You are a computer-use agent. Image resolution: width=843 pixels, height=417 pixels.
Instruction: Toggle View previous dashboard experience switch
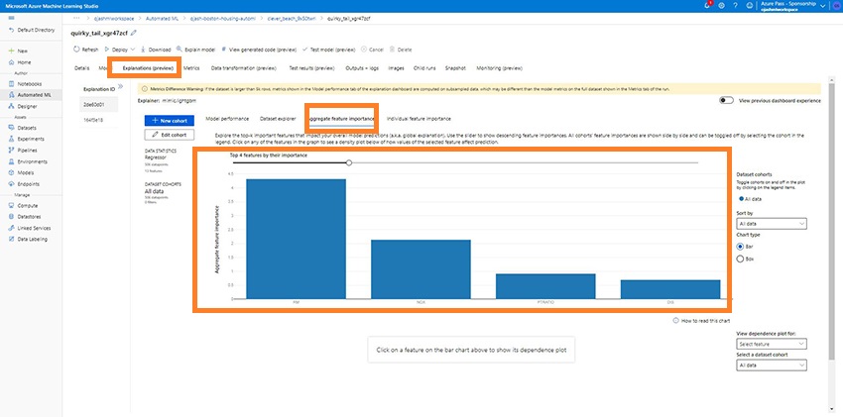click(x=726, y=100)
